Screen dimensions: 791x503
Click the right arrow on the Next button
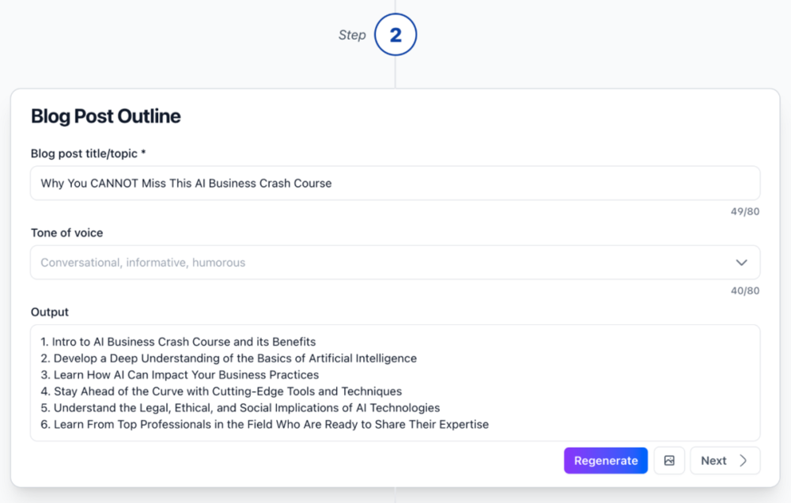click(743, 460)
